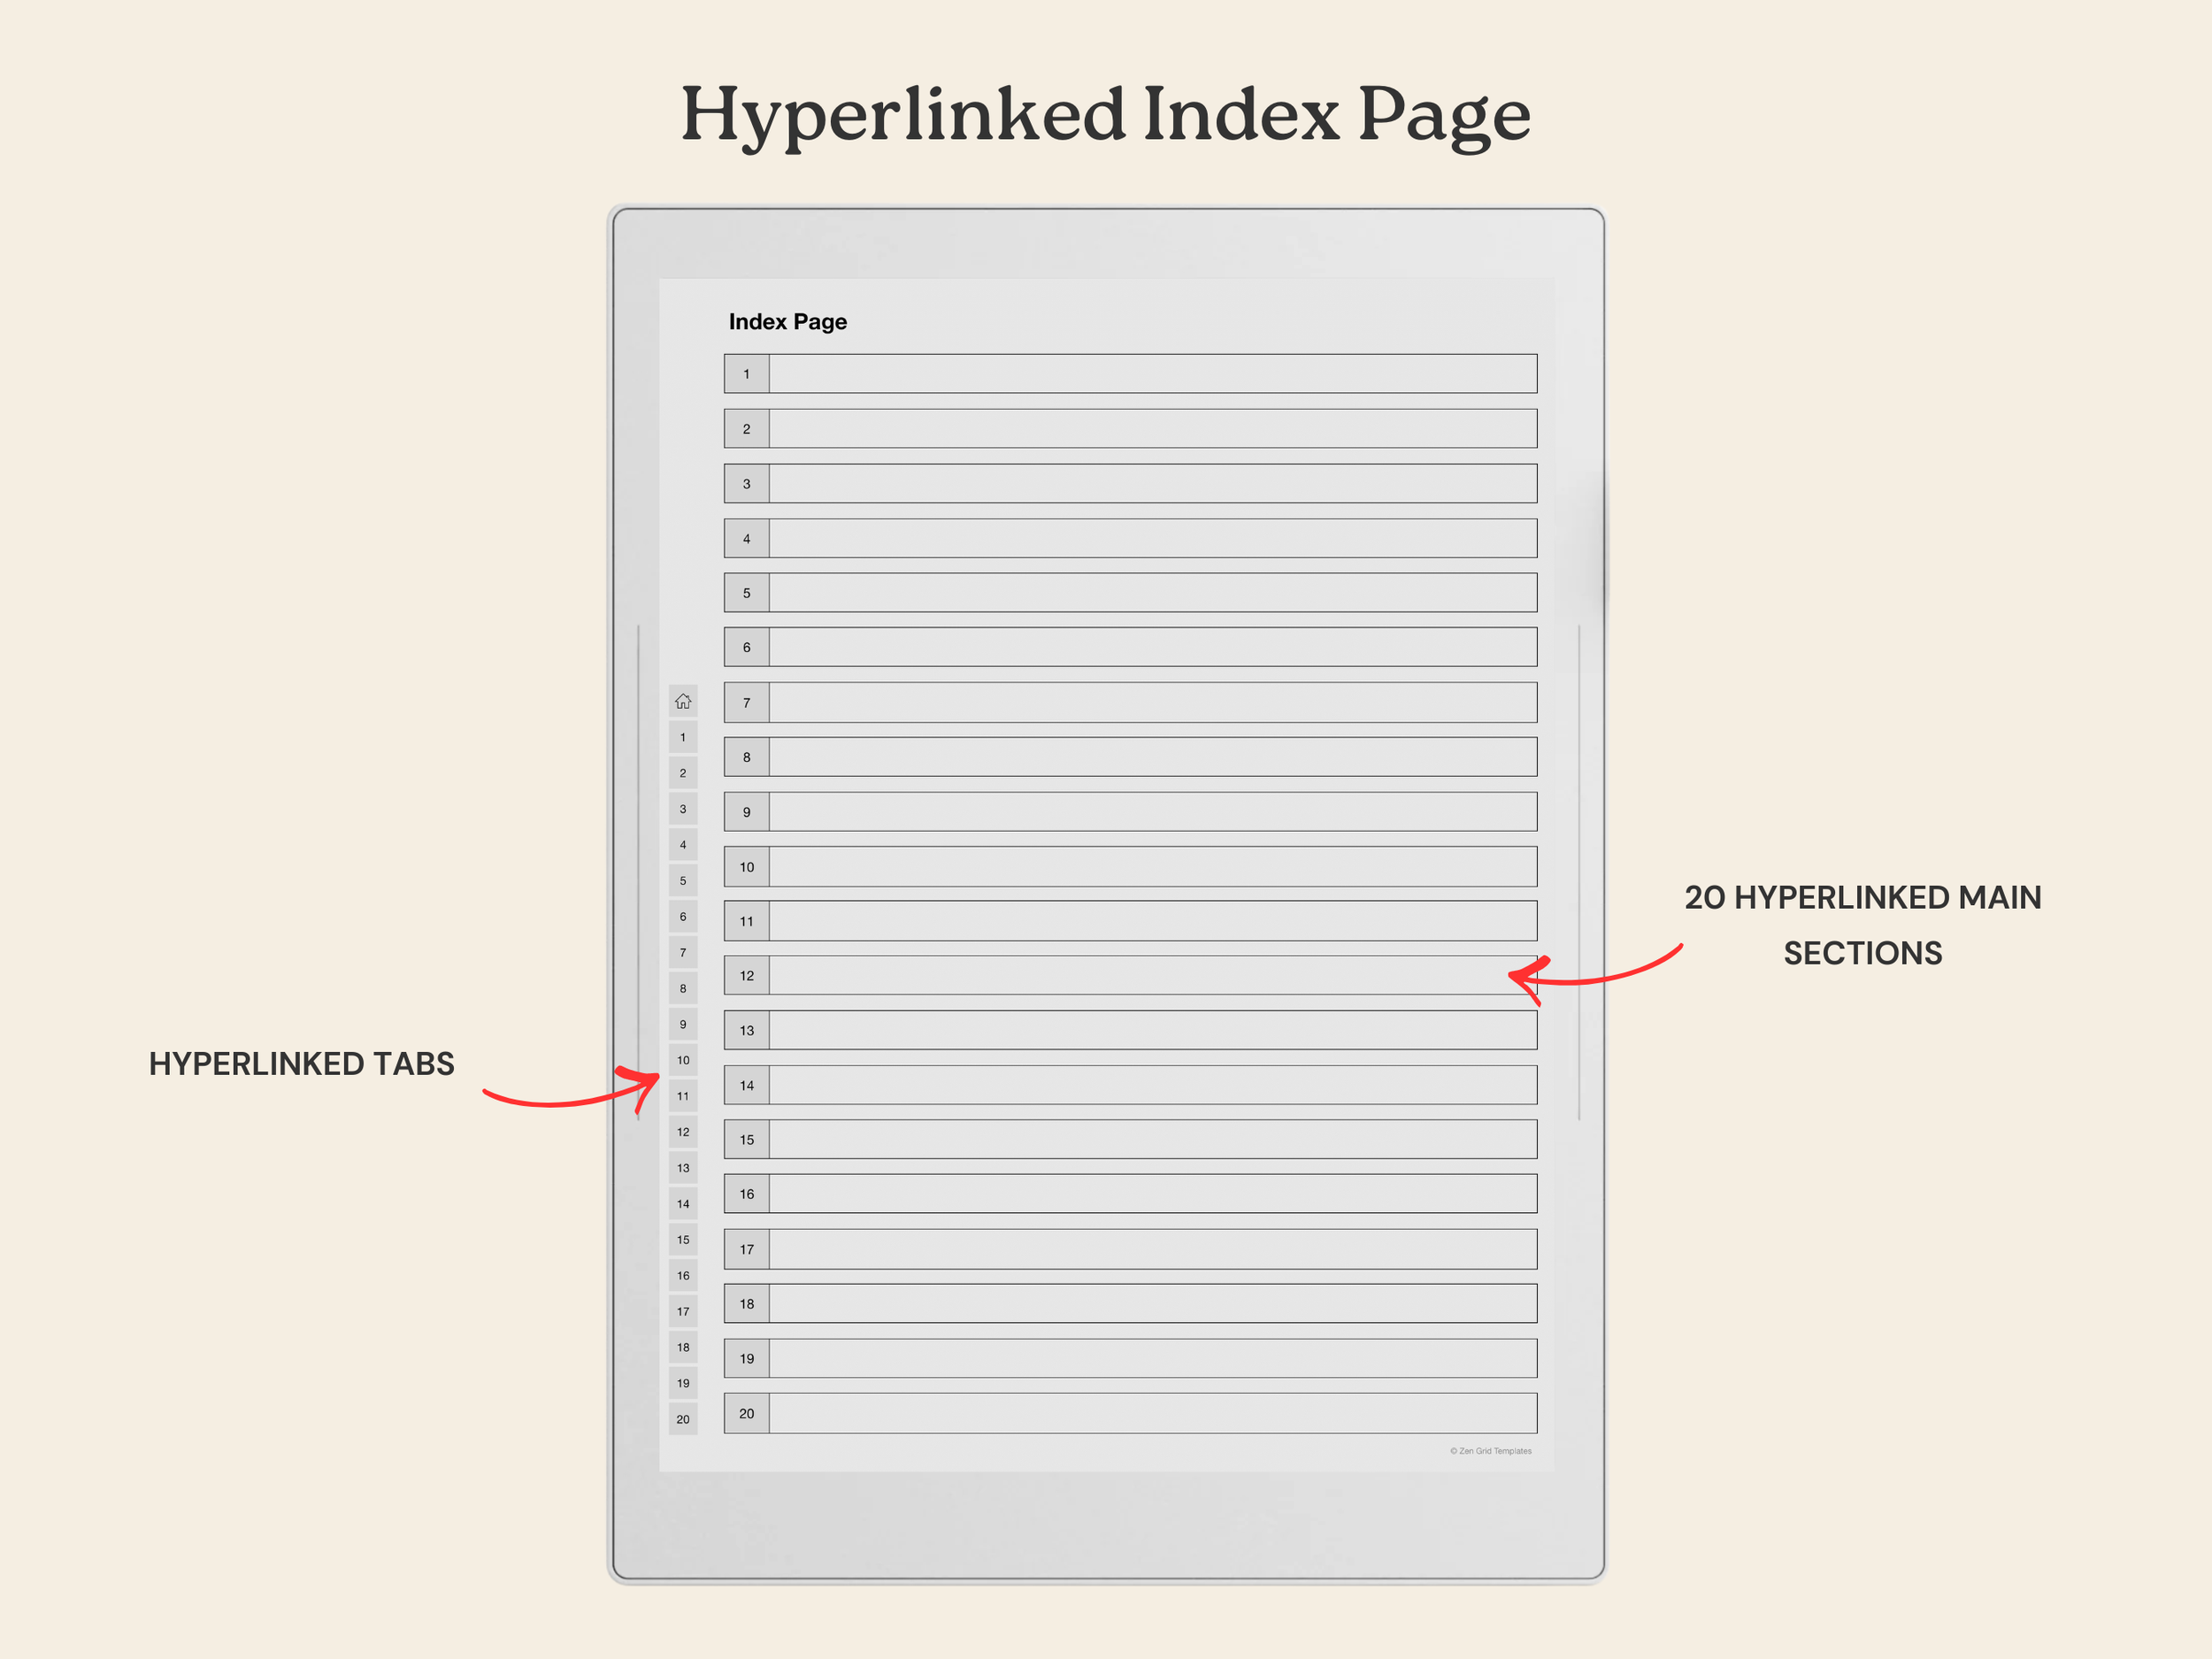The height and width of the screenshot is (1659, 2212).
Task: Open side tab number 8
Action: click(683, 988)
